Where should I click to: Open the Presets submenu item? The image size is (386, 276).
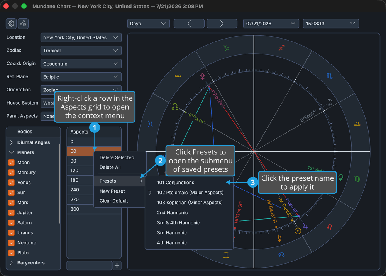(120, 181)
